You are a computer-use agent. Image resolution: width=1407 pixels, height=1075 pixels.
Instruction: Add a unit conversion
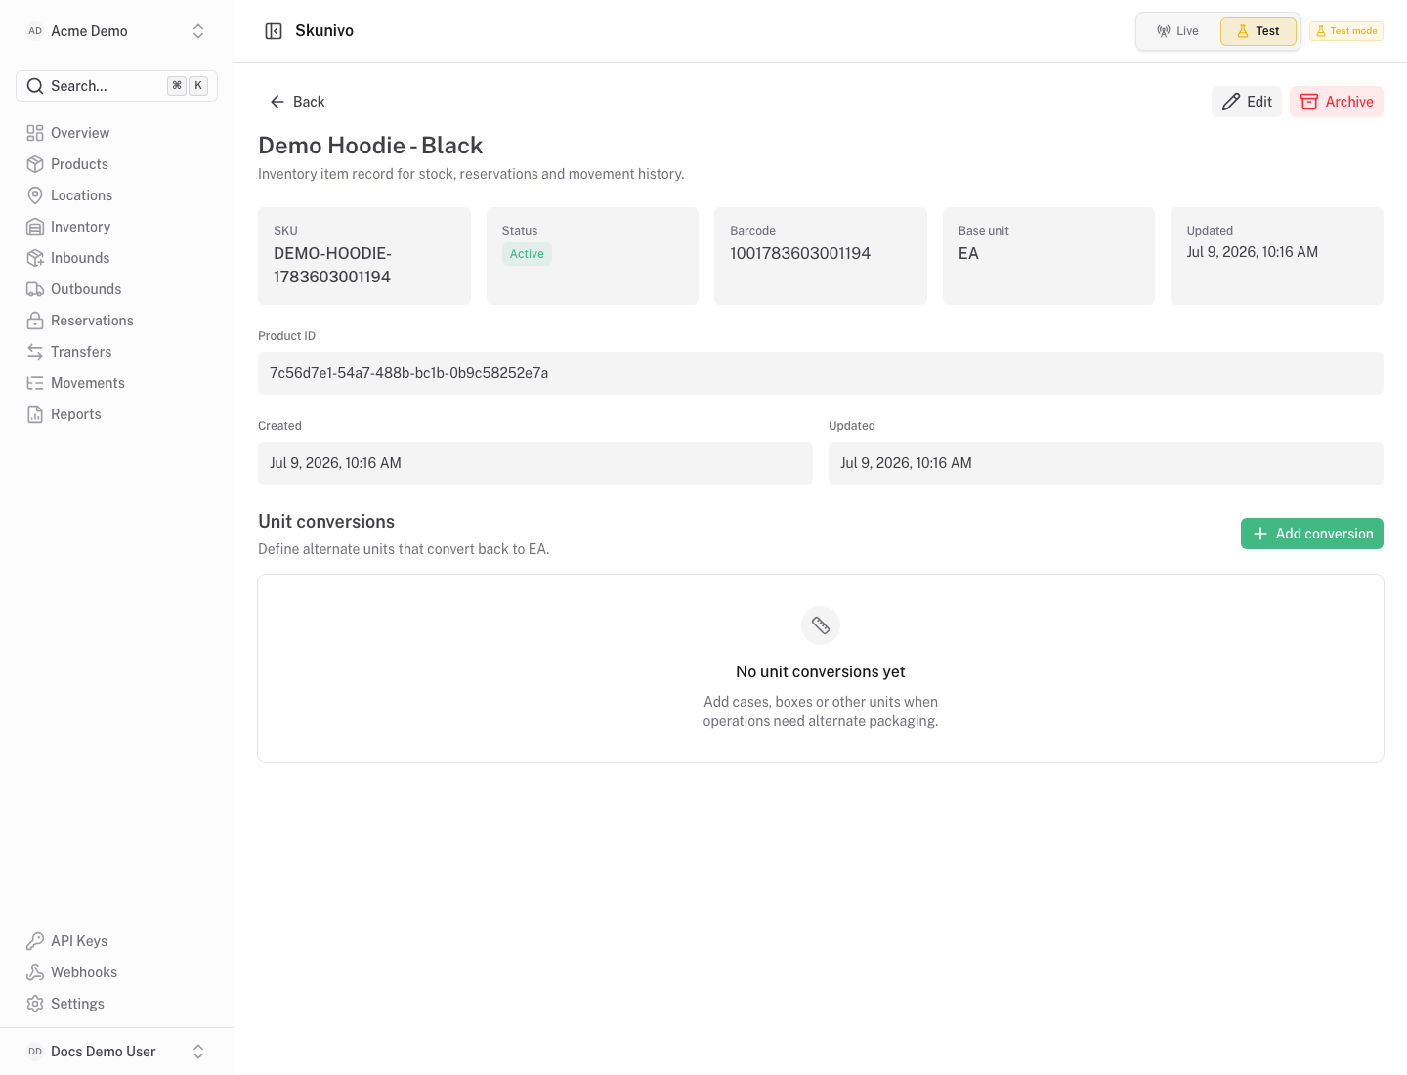1312,534
